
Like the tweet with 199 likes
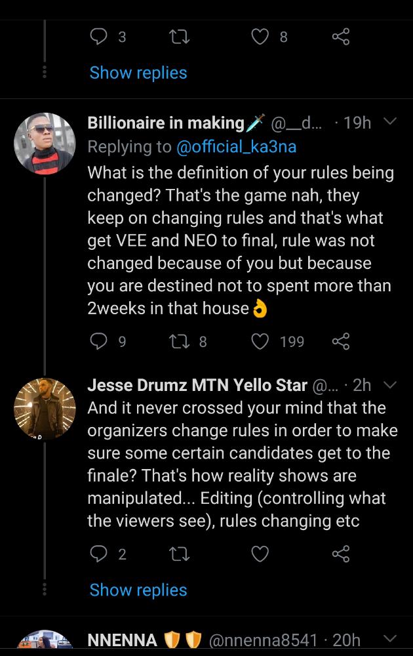tap(261, 341)
